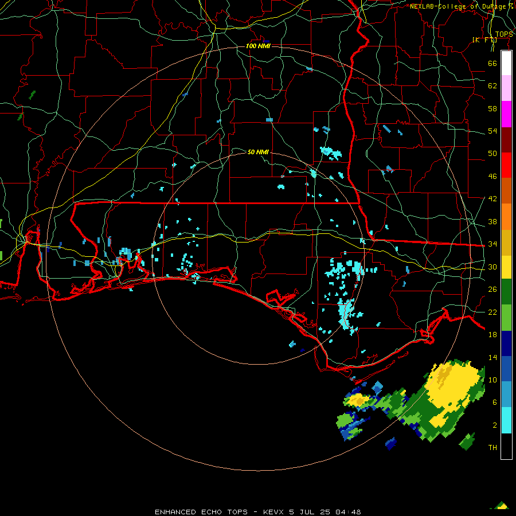Click the dark green 30 kft legend swatch
This screenshot has height=516, width=516.
(x=506, y=292)
